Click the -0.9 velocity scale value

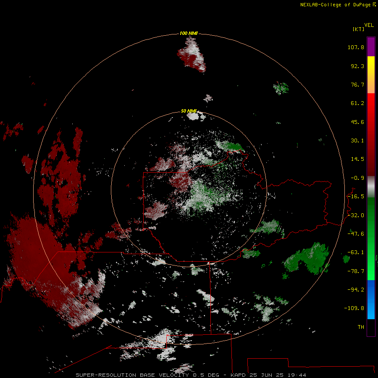[357, 178]
